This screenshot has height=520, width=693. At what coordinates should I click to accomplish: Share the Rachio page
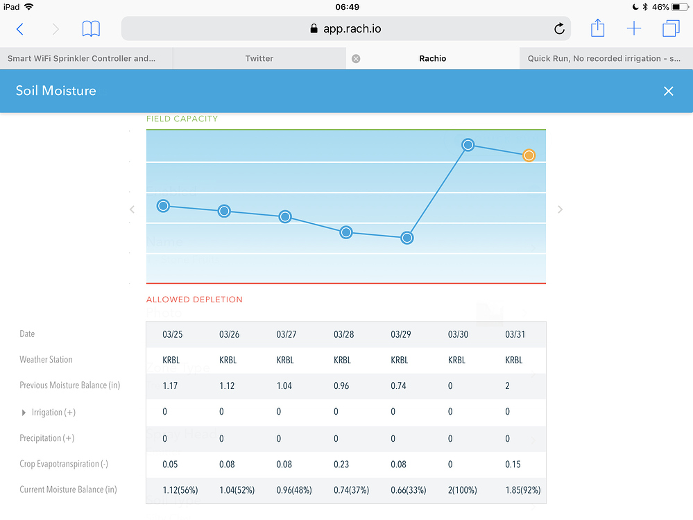click(598, 28)
